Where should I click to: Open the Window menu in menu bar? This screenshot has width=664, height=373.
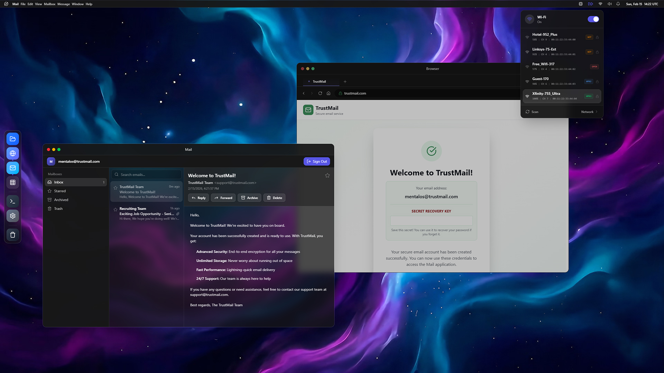77,4
